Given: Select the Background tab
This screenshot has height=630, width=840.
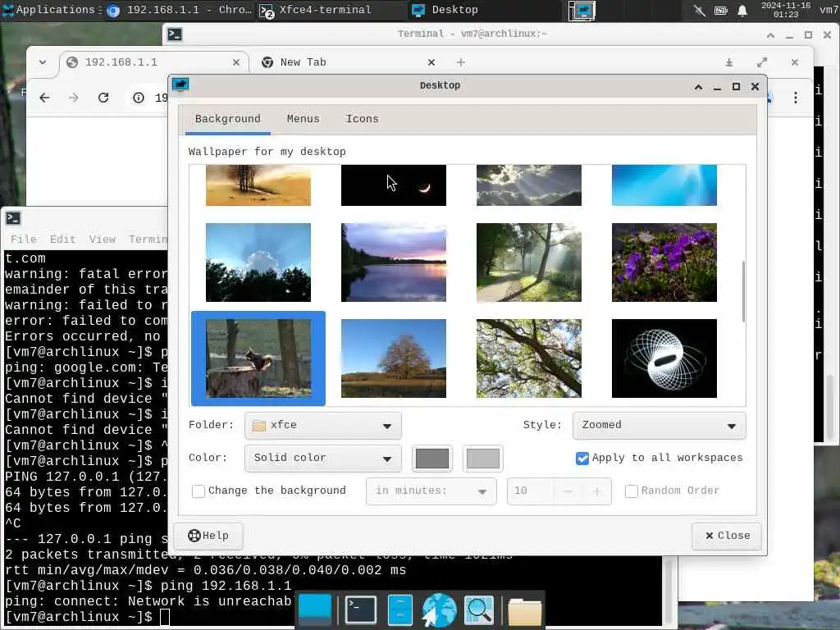Looking at the screenshot, I should [x=228, y=118].
